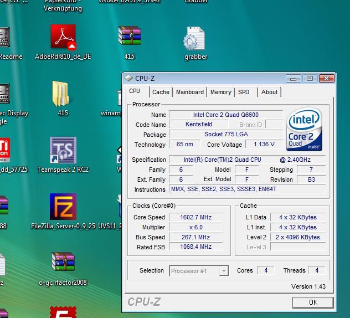The image size is (350, 318).
Task: Minimize the CPU-Z window
Action: point(294,78)
